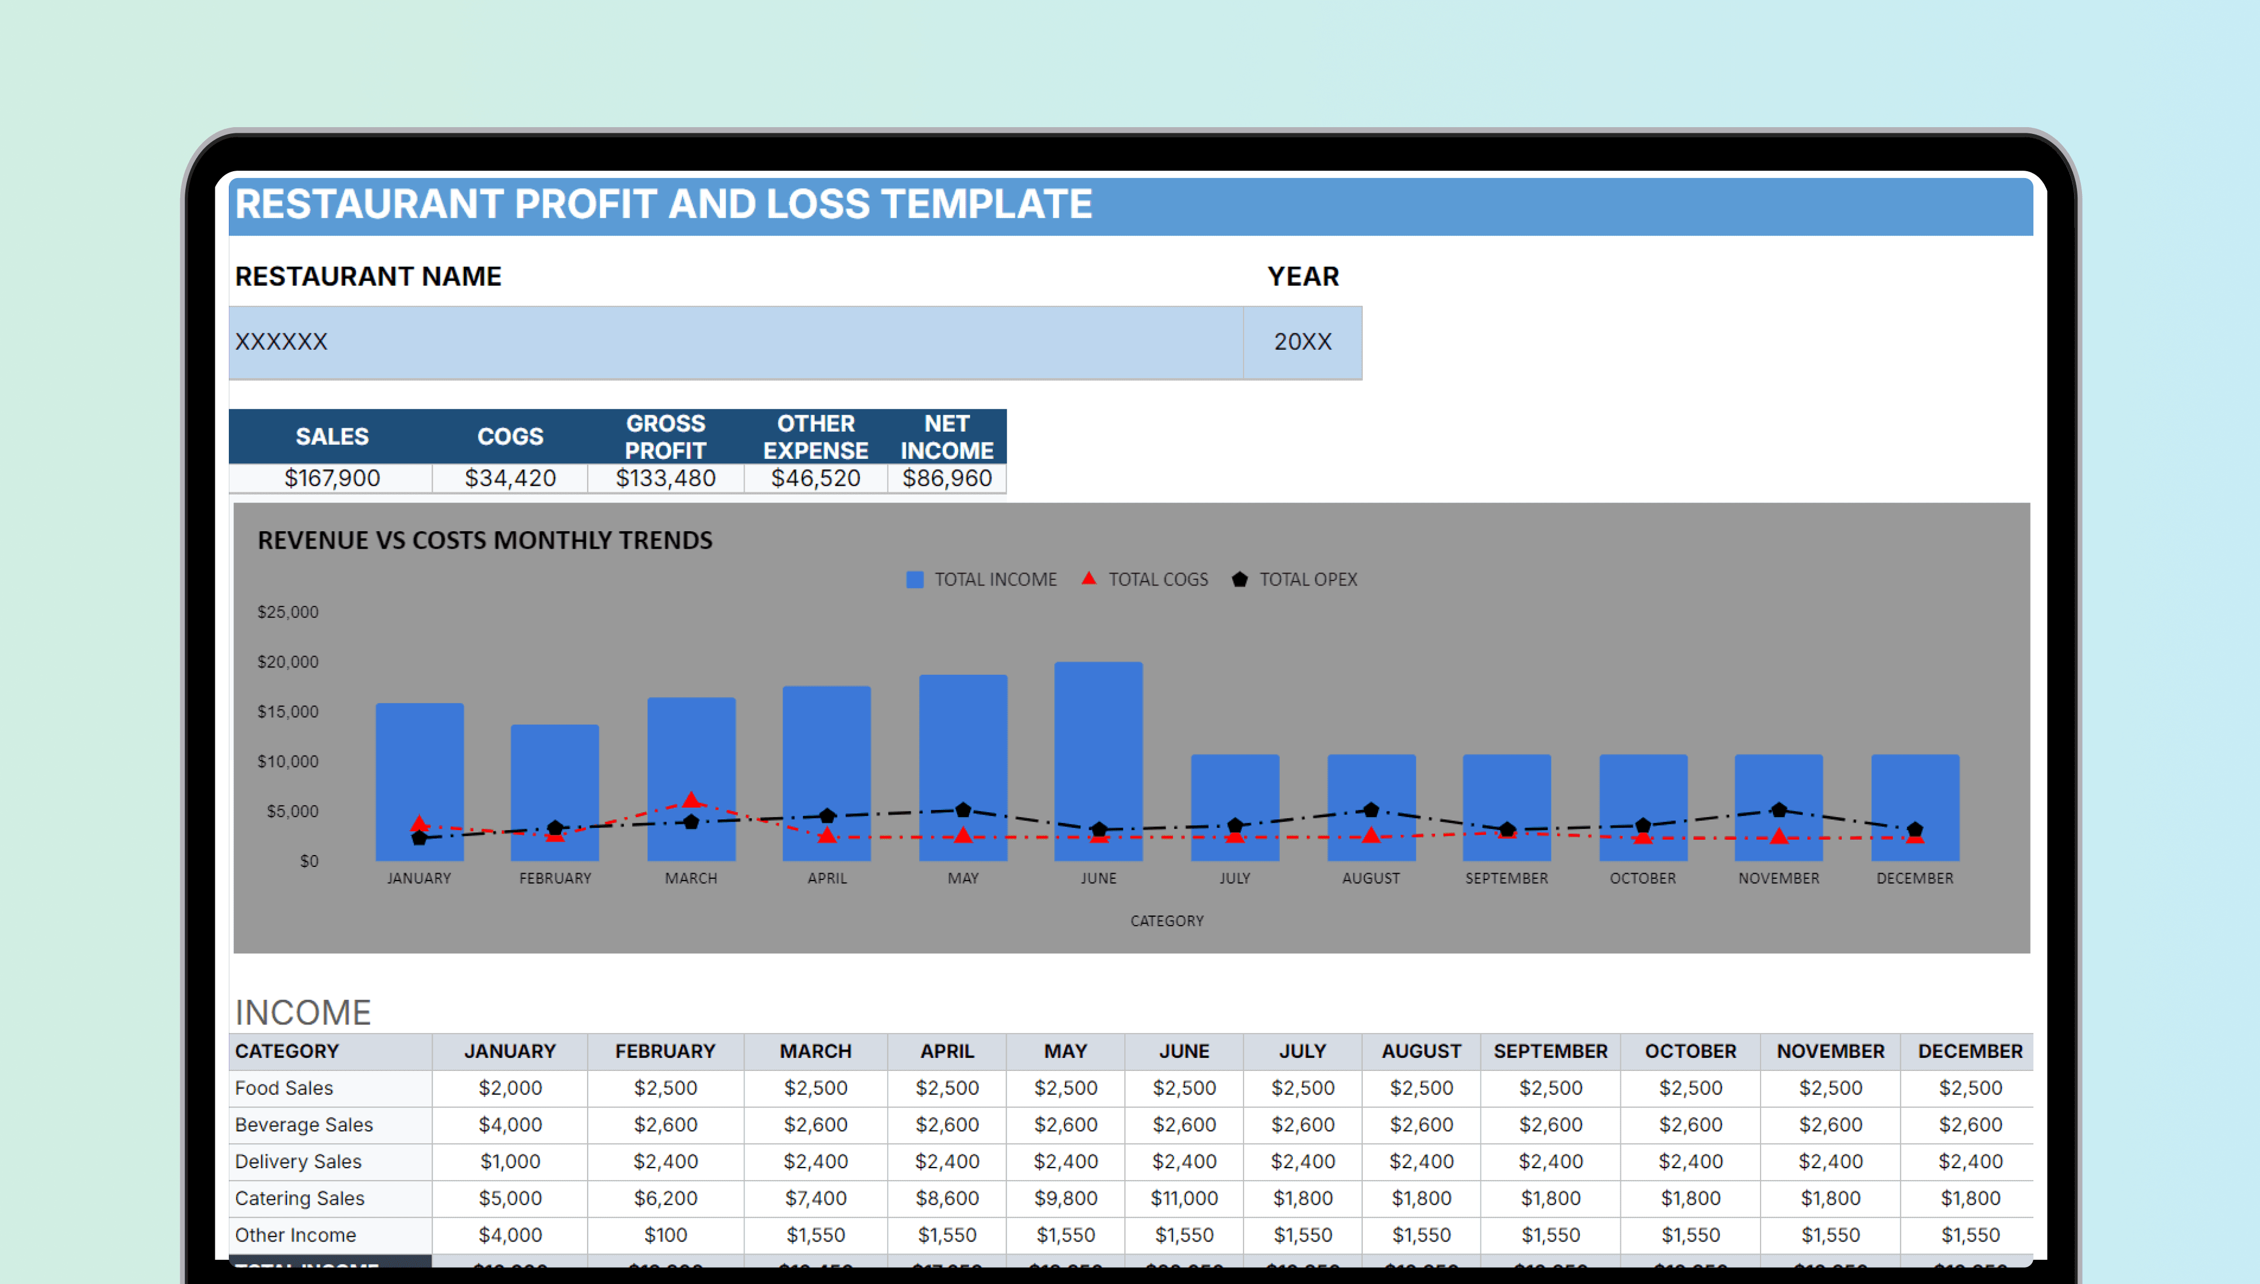Click the $133,480 gross profit cell

[666, 478]
